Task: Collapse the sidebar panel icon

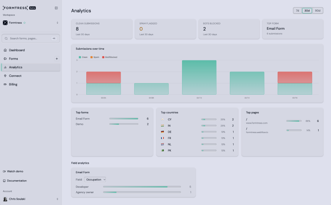Action: [56, 8]
